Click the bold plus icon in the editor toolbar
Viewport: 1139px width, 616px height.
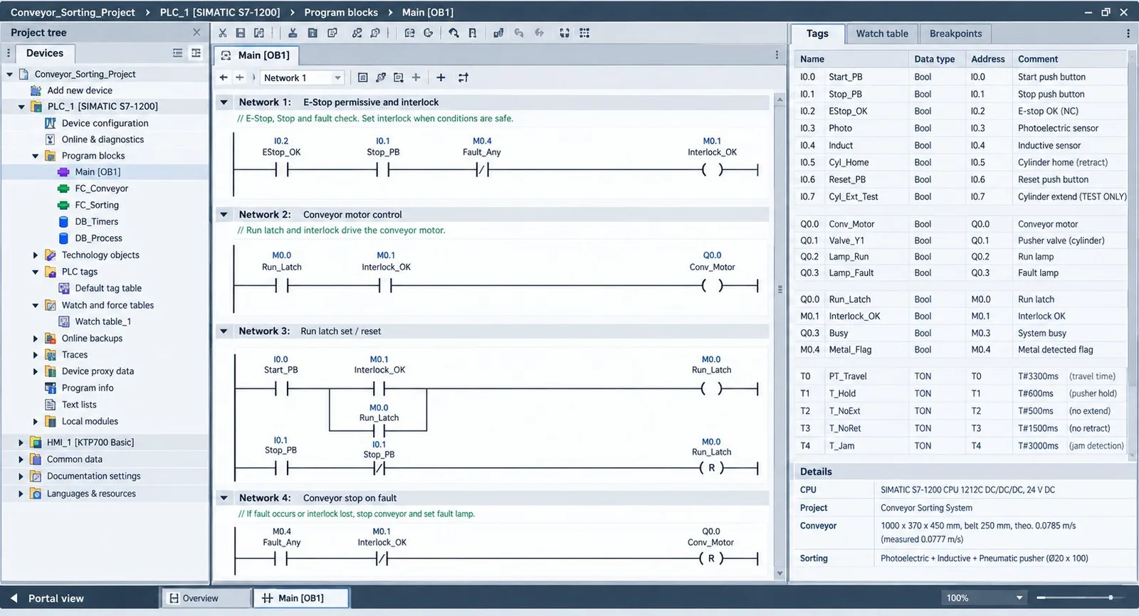(441, 78)
